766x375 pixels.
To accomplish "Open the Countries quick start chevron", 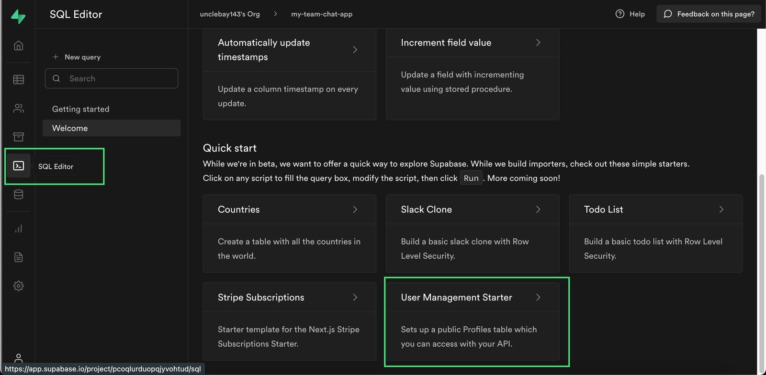I will [355, 210].
